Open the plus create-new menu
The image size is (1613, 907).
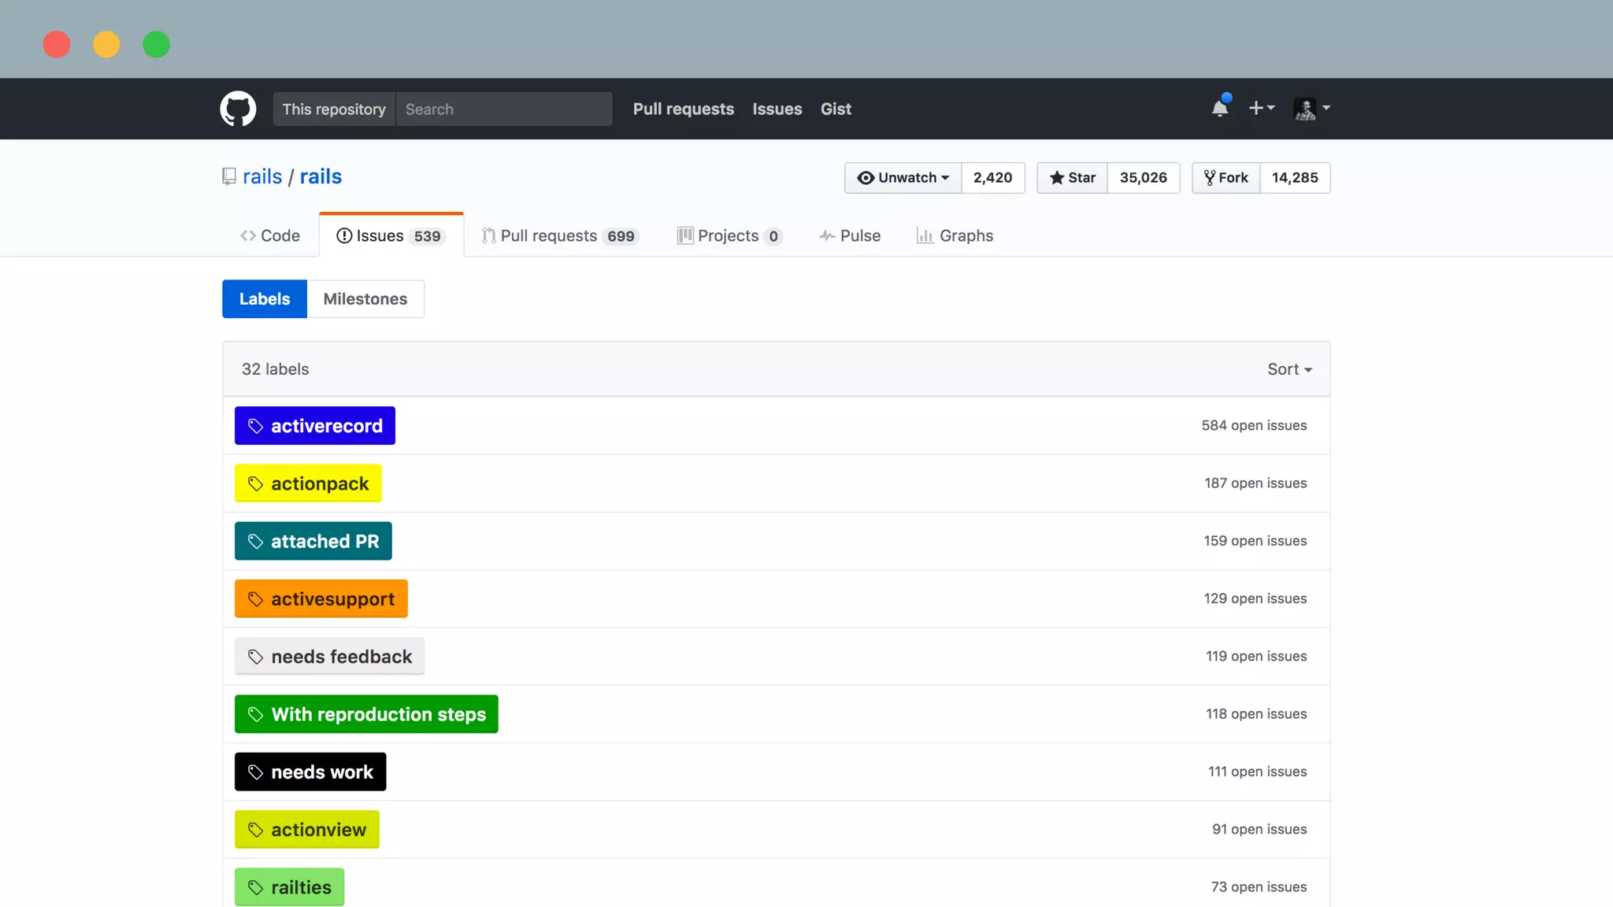pyautogui.click(x=1261, y=108)
